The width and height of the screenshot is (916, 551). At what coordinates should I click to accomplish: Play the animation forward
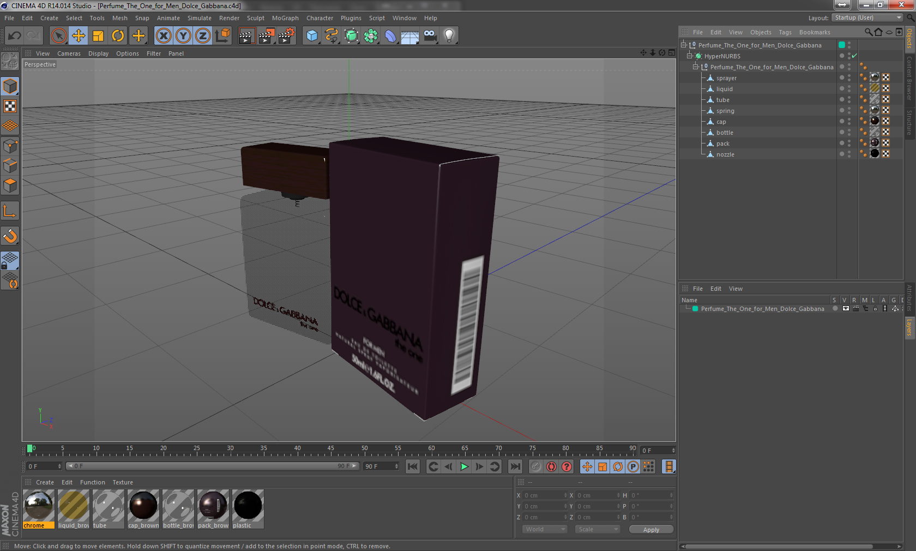[x=464, y=466]
